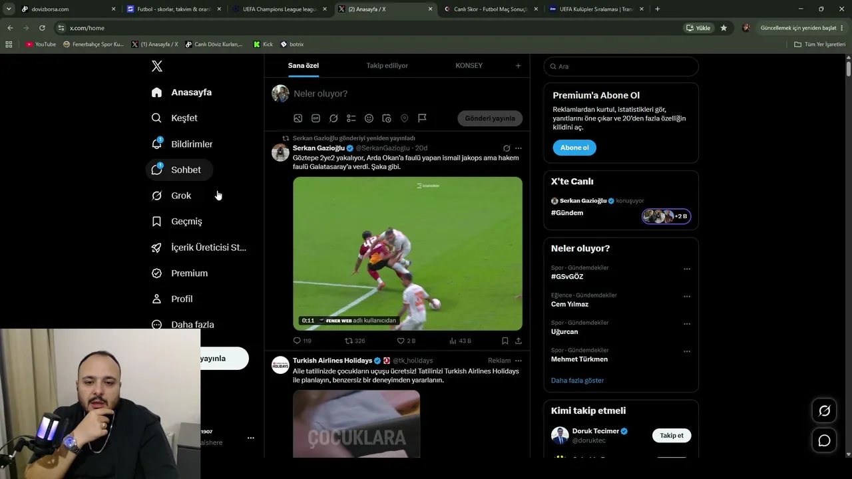Open İçerik Üreticisi Stüdyosu item

199,247
